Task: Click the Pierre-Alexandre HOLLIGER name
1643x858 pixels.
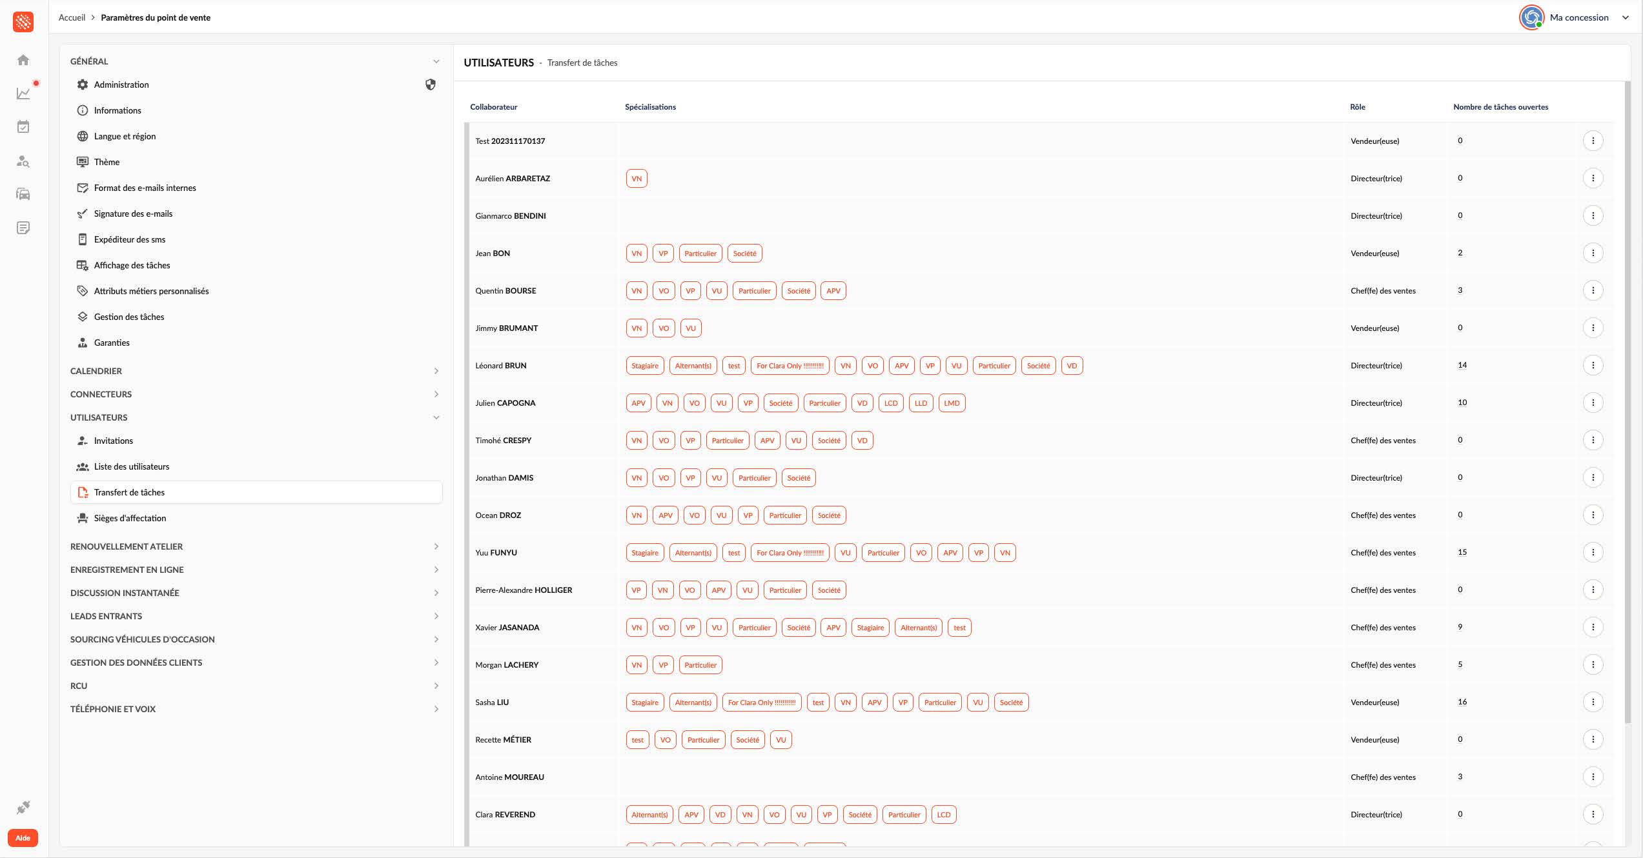Action: [x=524, y=590]
